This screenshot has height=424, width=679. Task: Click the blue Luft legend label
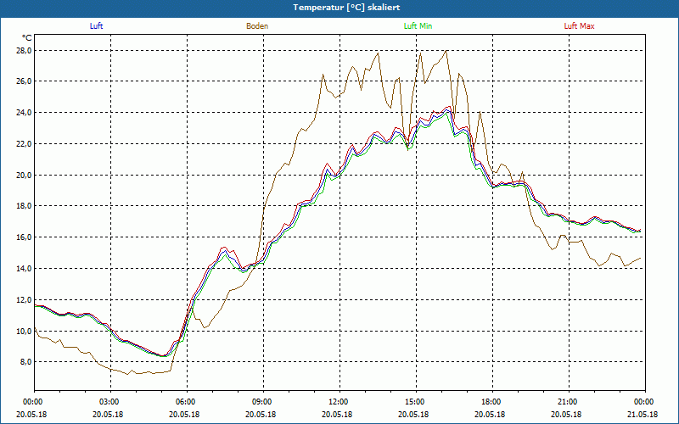96,26
